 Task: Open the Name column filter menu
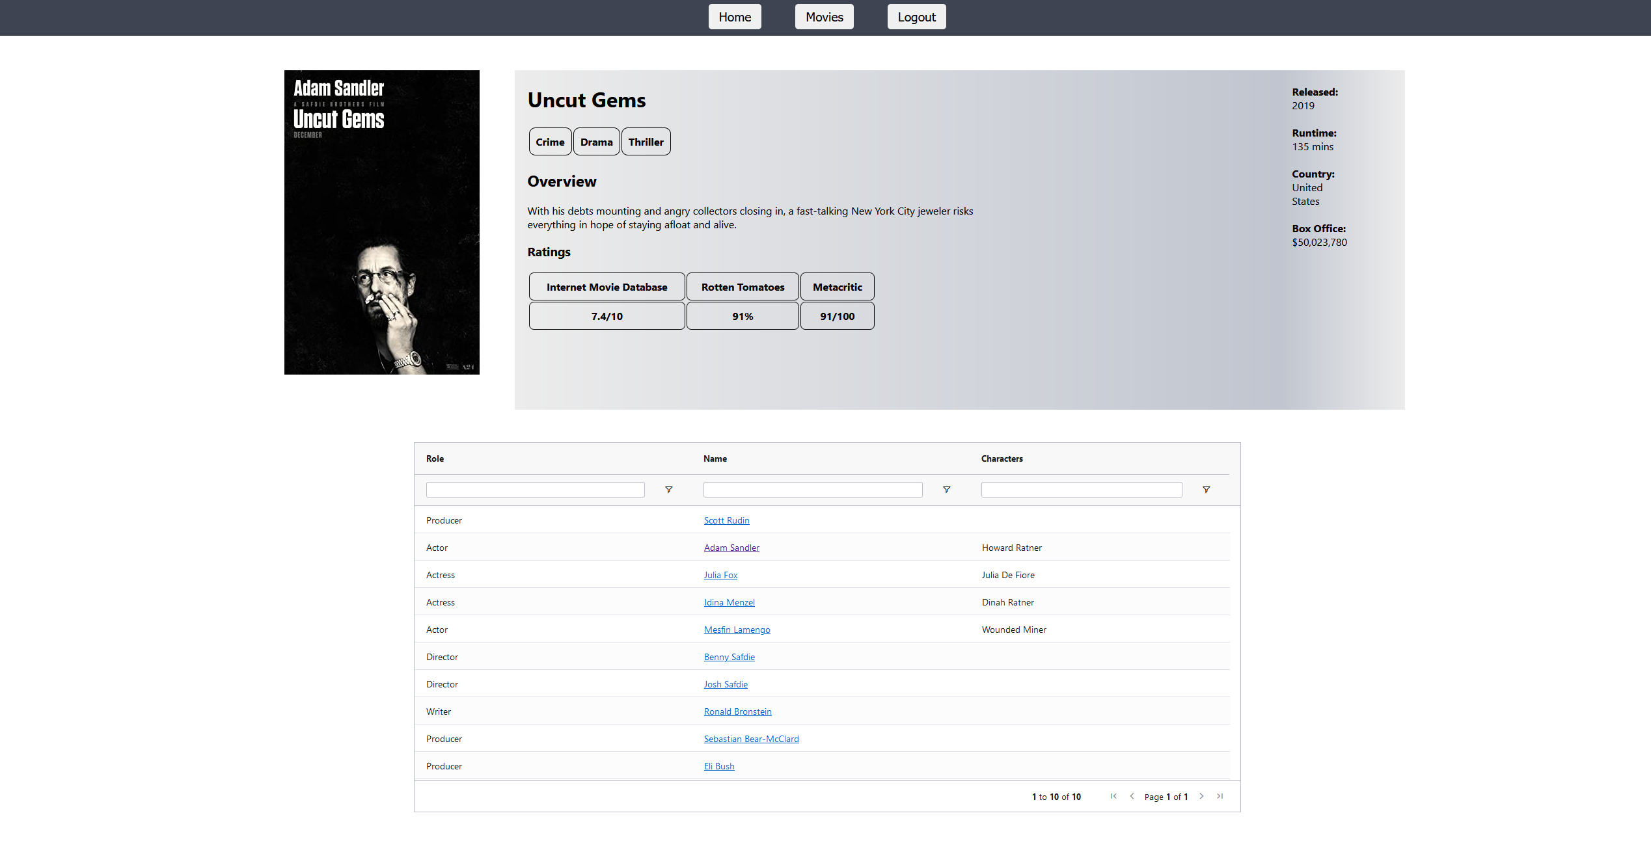click(x=946, y=489)
